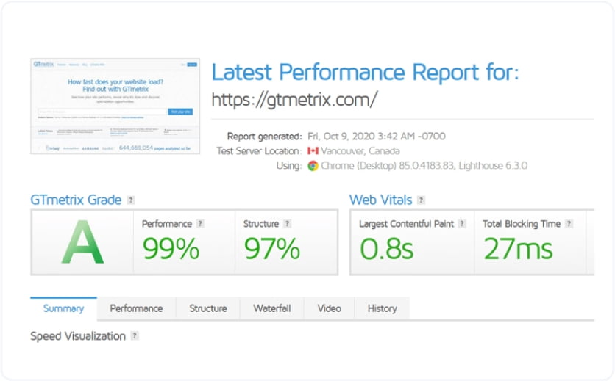The height and width of the screenshot is (381, 615).
Task: Click the help icon beside GTmetrix Grade
Action: [131, 200]
